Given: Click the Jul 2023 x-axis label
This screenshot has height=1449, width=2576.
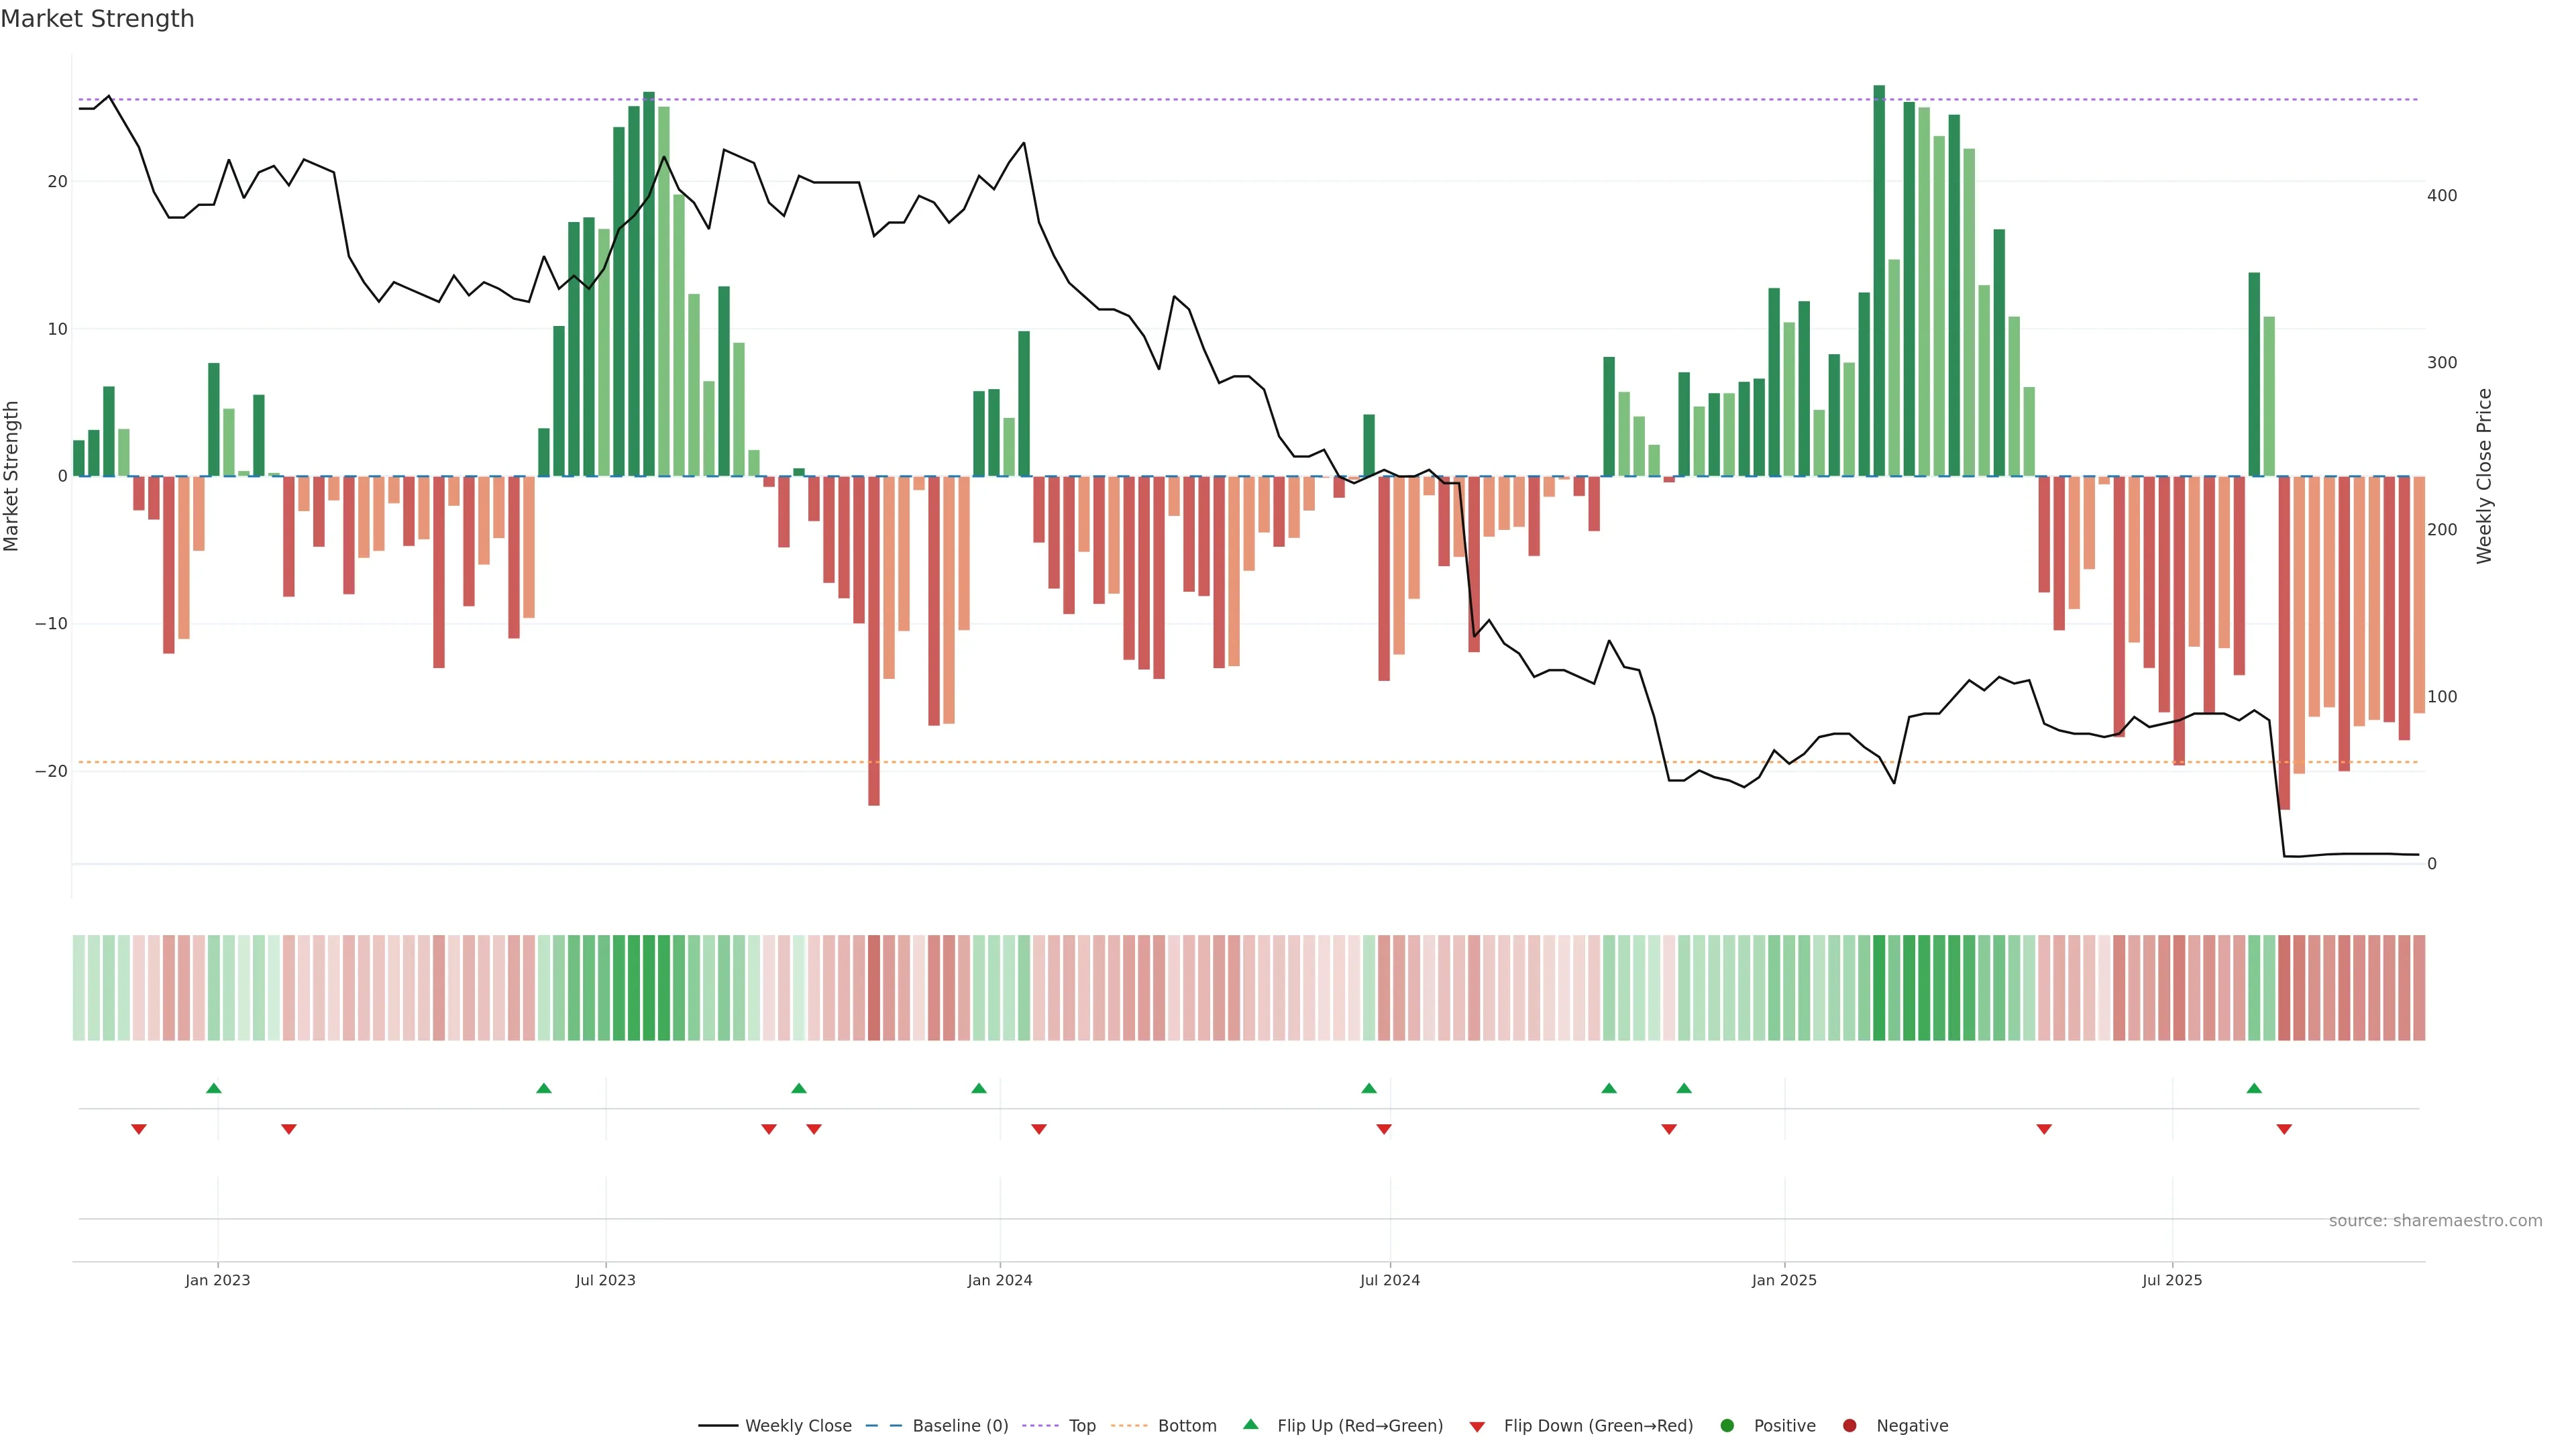Looking at the screenshot, I should [605, 1280].
